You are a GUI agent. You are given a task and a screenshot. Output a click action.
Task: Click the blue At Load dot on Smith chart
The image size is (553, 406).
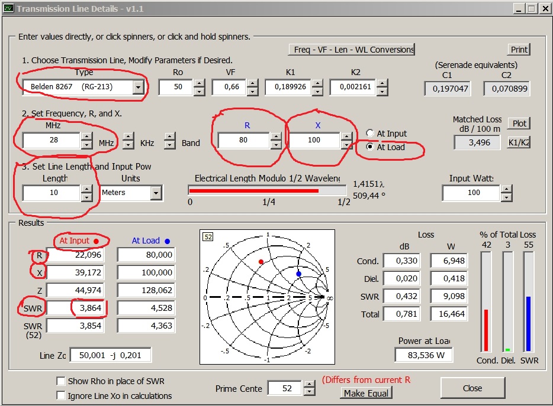[299, 274]
